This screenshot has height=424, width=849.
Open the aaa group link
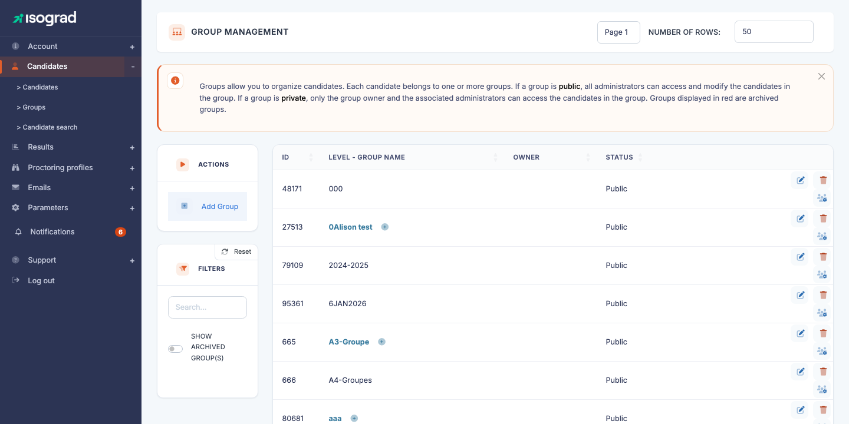coord(335,418)
